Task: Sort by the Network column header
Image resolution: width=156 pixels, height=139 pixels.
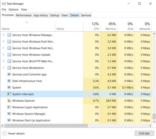Action: click(x=143, y=26)
